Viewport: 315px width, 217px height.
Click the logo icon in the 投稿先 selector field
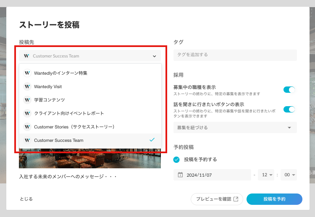26,56
